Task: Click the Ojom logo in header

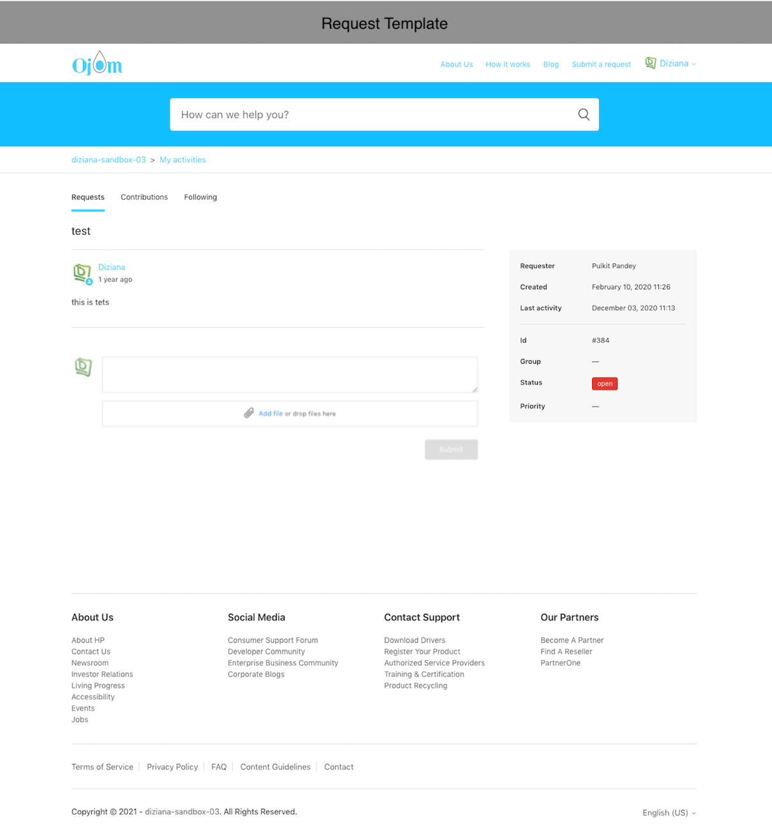Action: [97, 63]
